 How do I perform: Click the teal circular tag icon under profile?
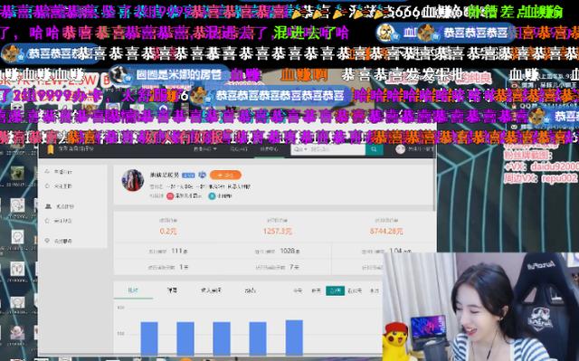212,196
